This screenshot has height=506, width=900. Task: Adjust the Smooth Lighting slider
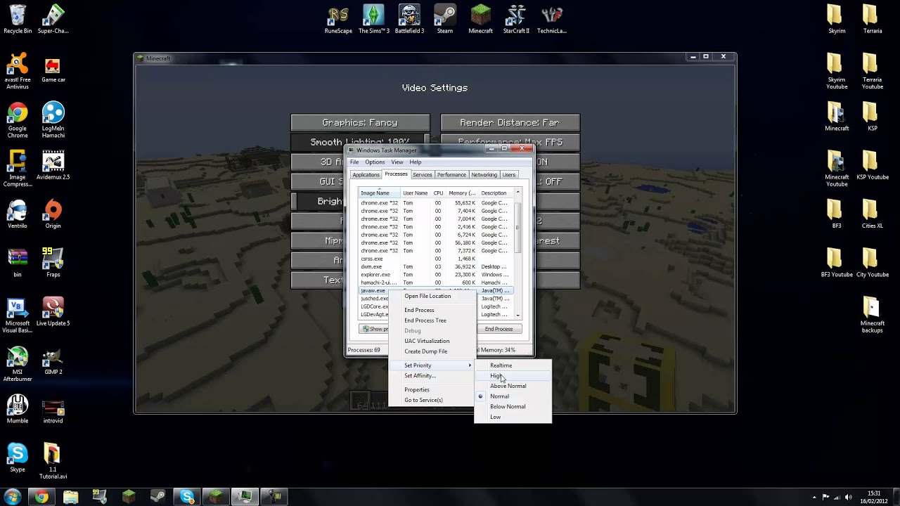point(360,142)
